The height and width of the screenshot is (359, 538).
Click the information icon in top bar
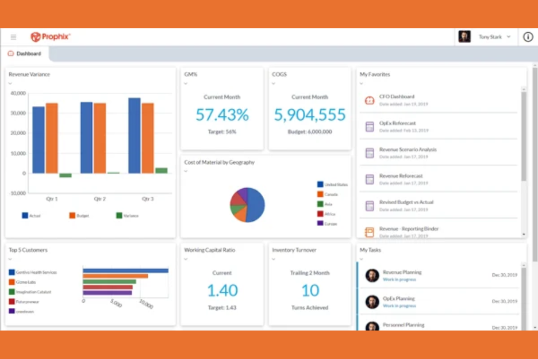click(x=528, y=36)
